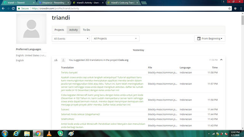
Task: Click the browser back arrow
Action: pyautogui.click(x=3, y=8)
